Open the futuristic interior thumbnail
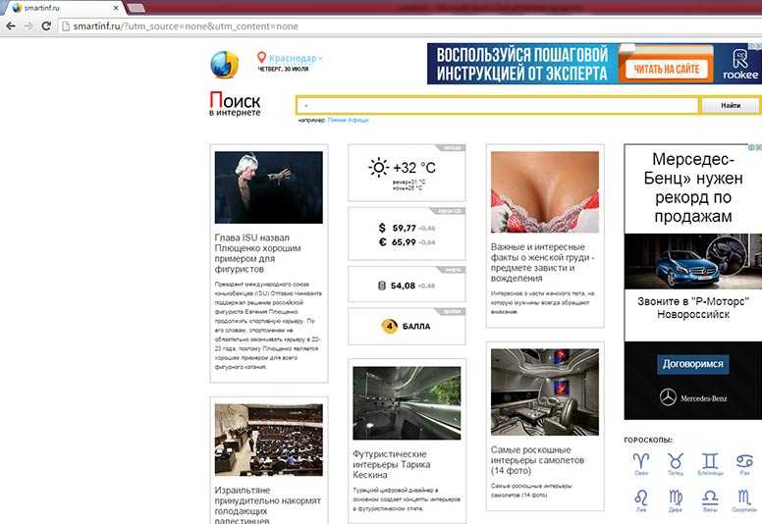Image resolution: width=762 pixels, height=524 pixels. click(407, 403)
